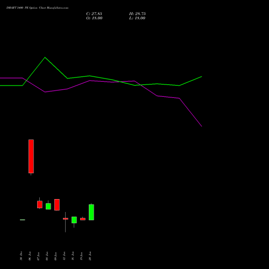Click the 09 Jan date axis label
Image resolution: width=269 pixels, height=269 pixels.
point(55,256)
